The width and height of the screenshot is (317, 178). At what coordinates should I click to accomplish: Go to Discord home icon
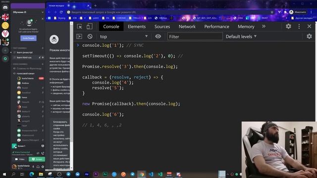pos(5,7)
